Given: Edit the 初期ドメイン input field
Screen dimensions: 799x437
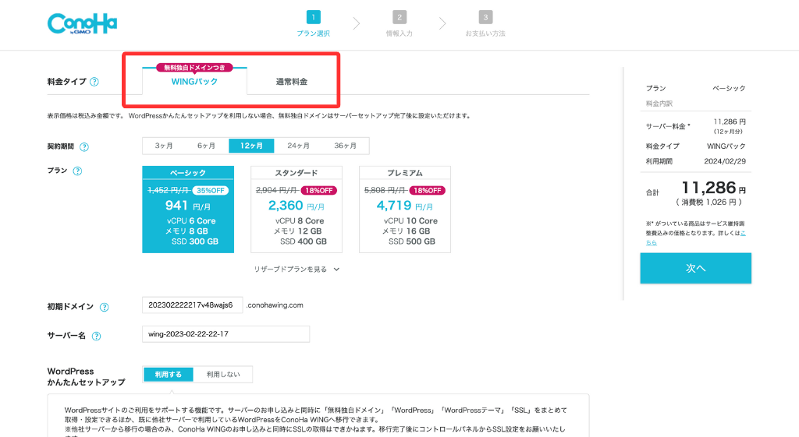Looking at the screenshot, I should [192, 305].
